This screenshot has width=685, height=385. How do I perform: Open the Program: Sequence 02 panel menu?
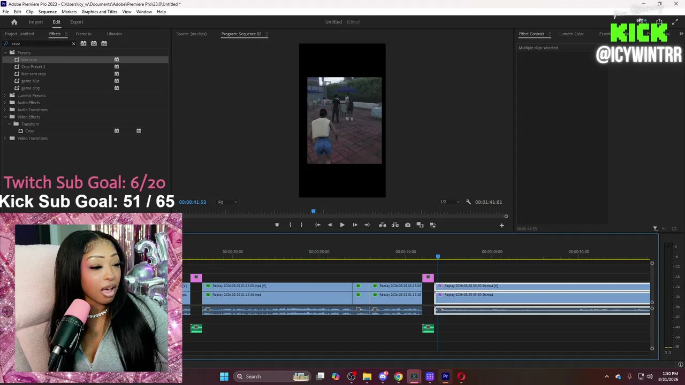point(267,34)
